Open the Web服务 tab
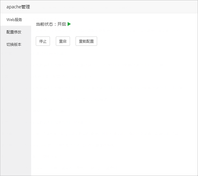The width and height of the screenshot is (198, 176). pyautogui.click(x=16, y=19)
